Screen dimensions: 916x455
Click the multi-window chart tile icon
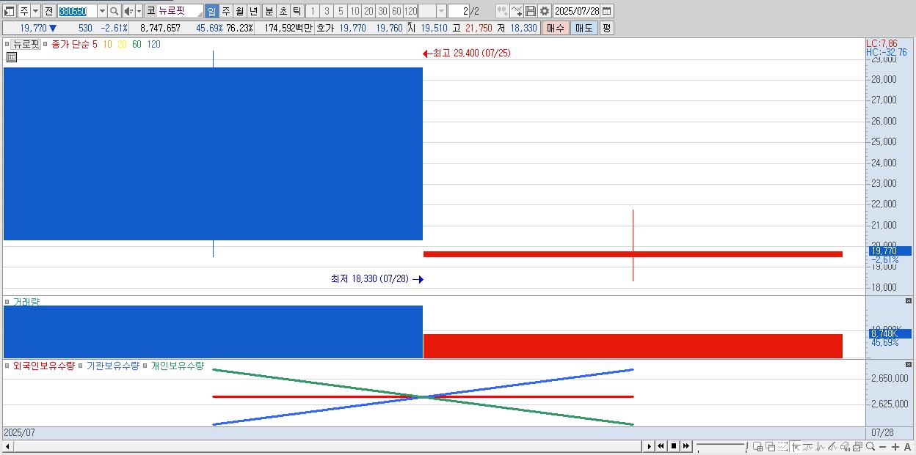point(758,446)
